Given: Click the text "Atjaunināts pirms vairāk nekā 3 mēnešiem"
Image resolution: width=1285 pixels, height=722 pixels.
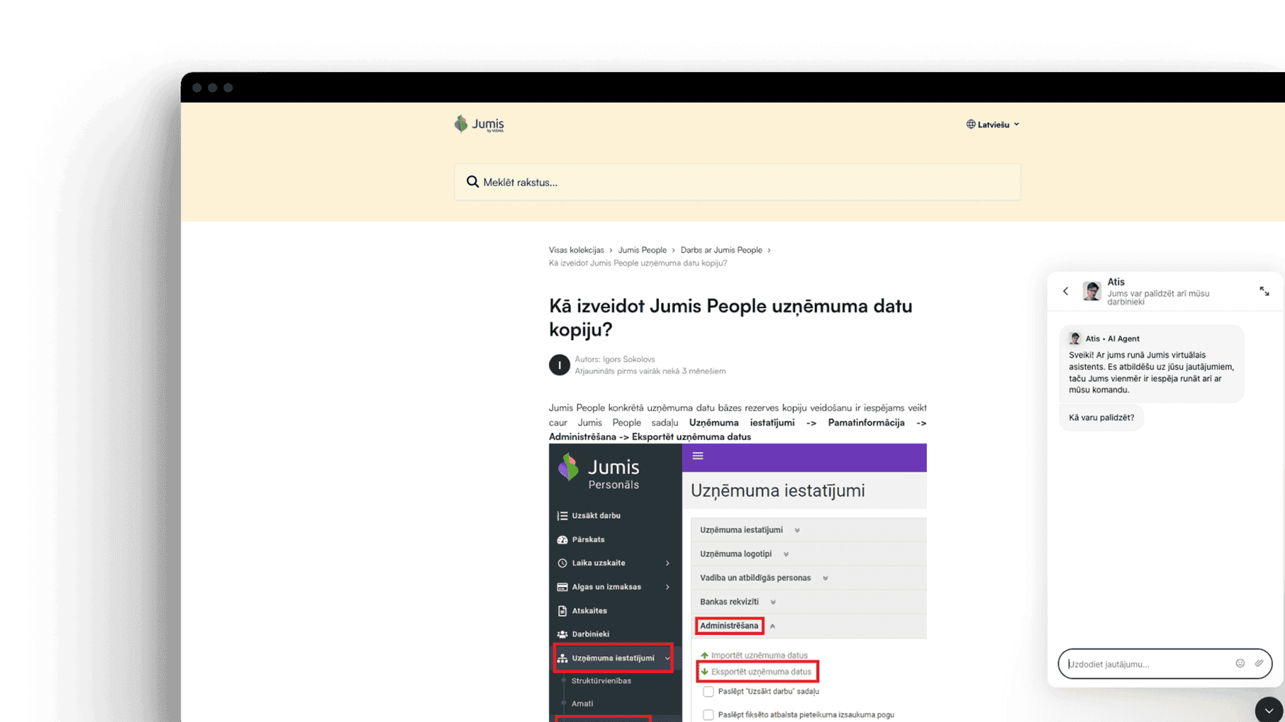Looking at the screenshot, I should (650, 371).
